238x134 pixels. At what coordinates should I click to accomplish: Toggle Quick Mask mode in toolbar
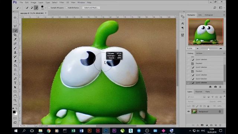pos(15,118)
